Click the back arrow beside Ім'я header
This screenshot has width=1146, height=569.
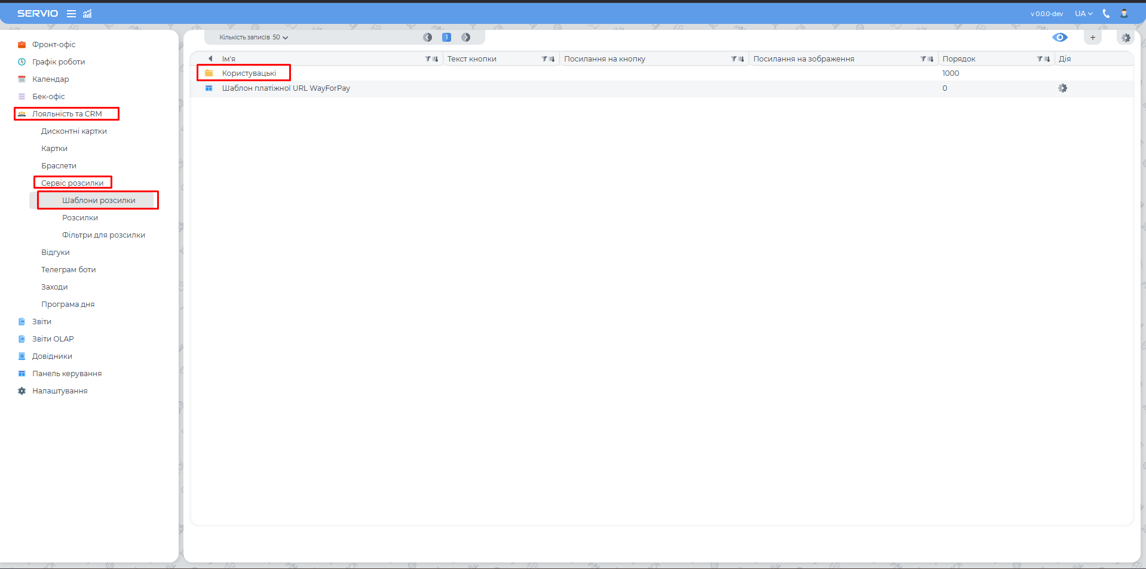pyautogui.click(x=210, y=59)
